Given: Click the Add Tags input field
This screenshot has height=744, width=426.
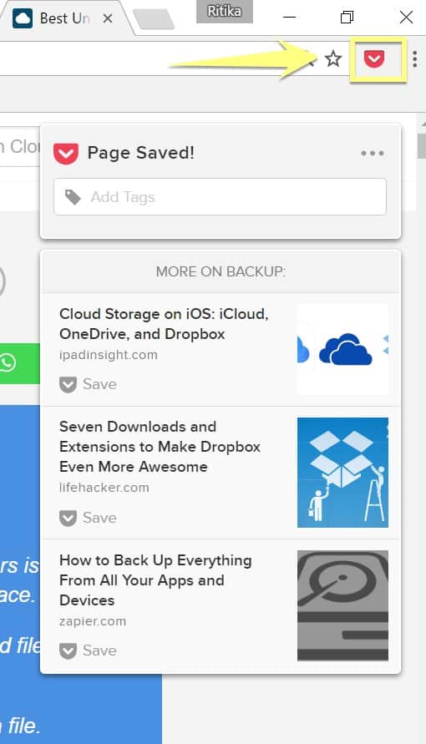Looking at the screenshot, I should coord(221,196).
